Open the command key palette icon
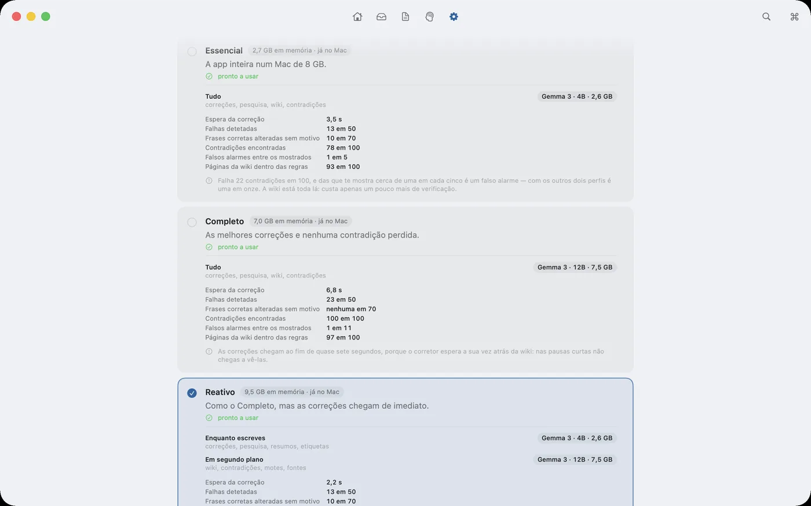Screen dimensions: 811x506 coord(794,17)
